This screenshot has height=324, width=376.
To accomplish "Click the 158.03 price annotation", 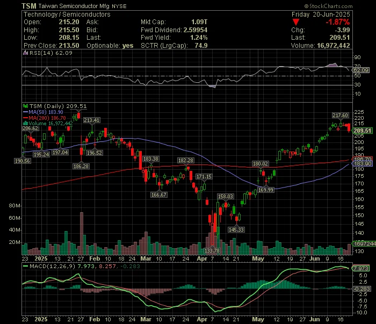I will [225, 197].
